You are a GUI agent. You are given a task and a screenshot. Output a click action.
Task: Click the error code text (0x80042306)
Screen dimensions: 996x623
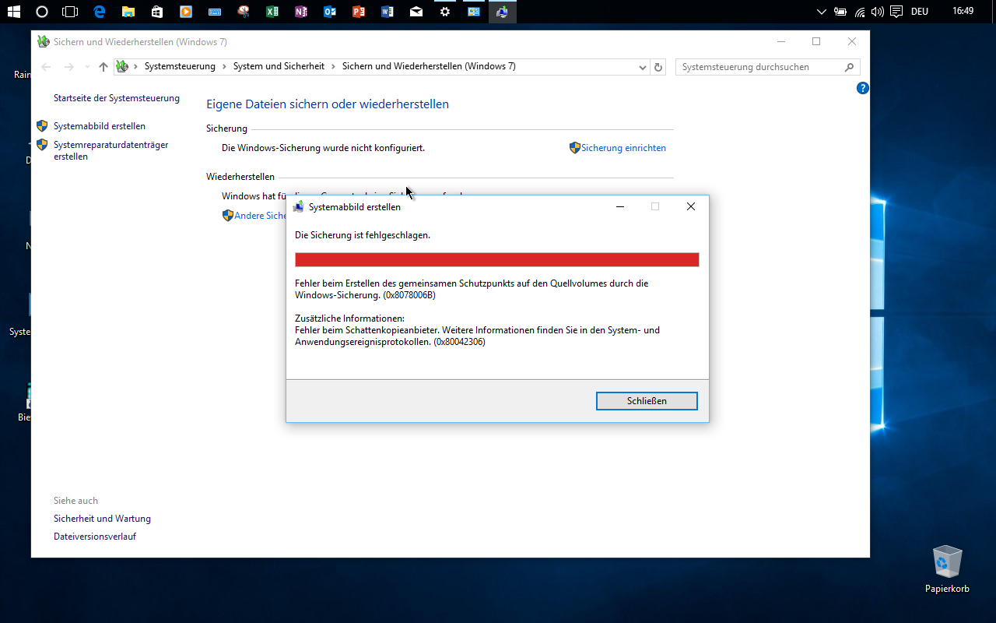(459, 342)
